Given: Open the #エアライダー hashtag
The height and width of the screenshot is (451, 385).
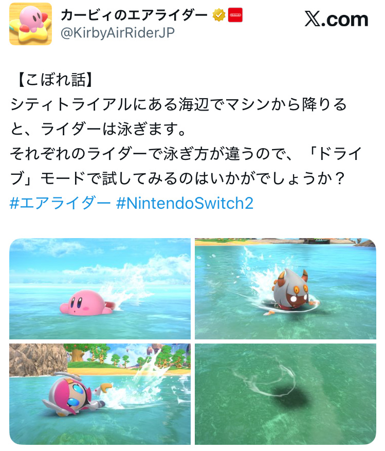Looking at the screenshot, I should coord(60,203).
